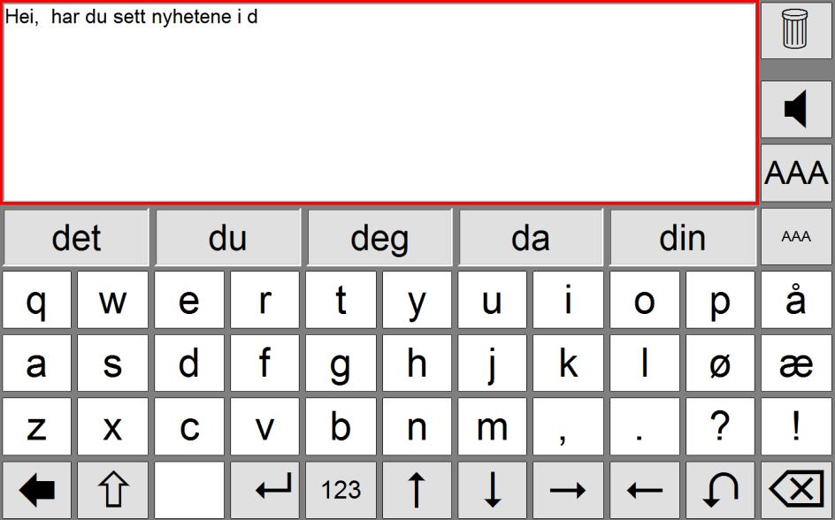835x520 pixels.
Task: Choose word prediction 'det'
Action: [x=76, y=237]
